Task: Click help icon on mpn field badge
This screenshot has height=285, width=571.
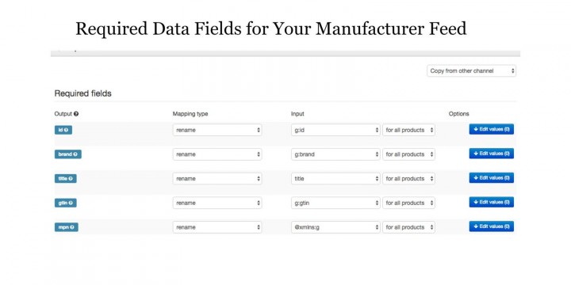Action: point(72,227)
